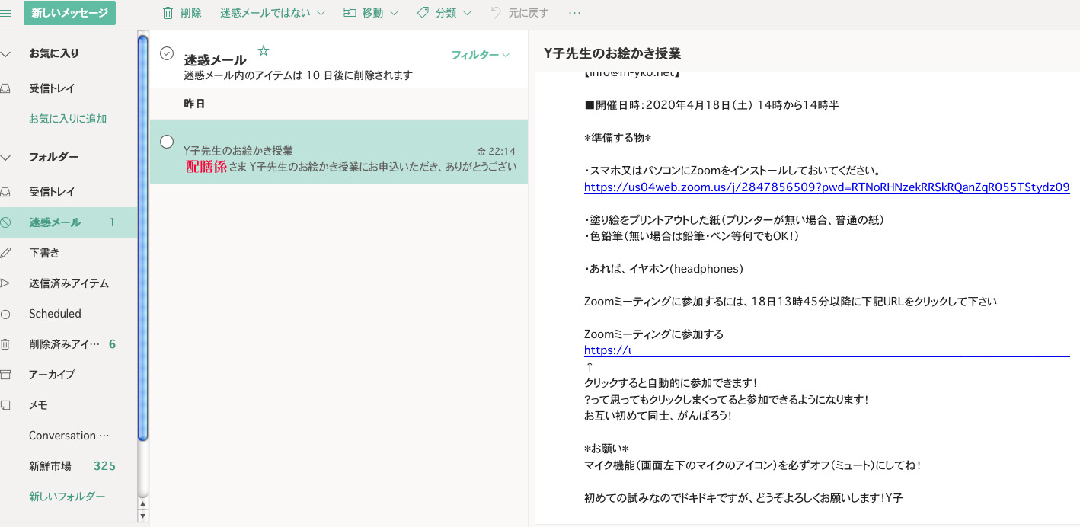Screen dimensions: 1080x527
Task: Open the Filter dropdown
Action: tap(480, 55)
